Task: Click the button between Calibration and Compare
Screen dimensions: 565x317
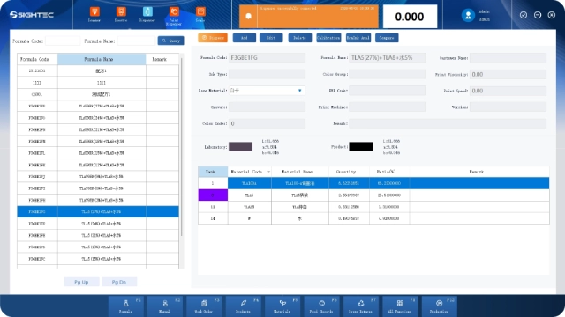Action: click(x=358, y=38)
